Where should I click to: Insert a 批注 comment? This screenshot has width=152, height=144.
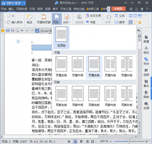click(x=29, y=19)
